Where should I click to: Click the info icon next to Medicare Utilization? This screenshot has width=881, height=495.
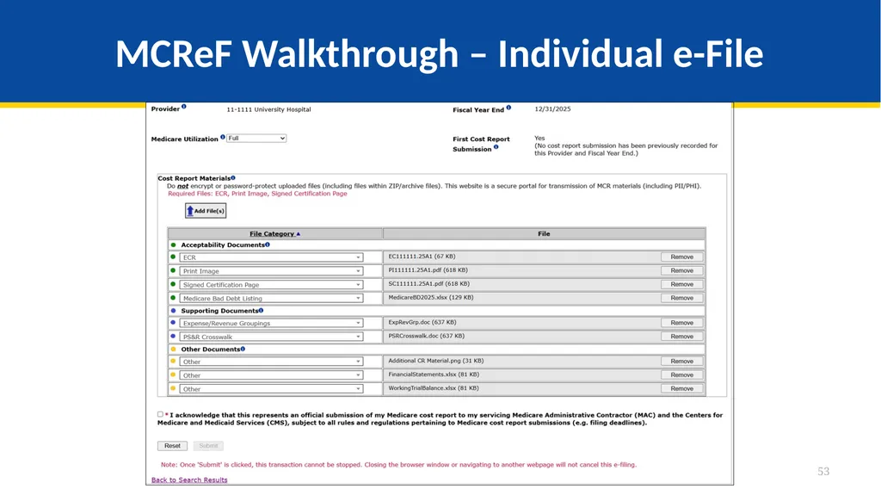[223, 137]
